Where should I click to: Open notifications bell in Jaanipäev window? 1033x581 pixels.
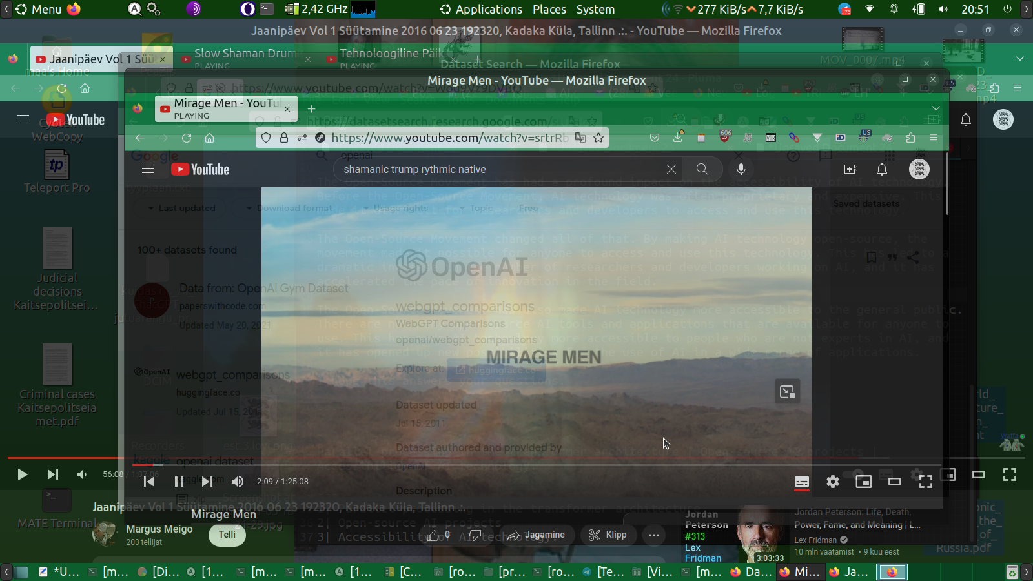click(966, 119)
